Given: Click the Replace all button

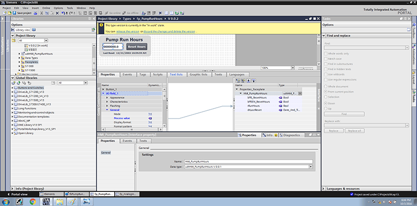Looking at the screenshot, I should [354, 131].
